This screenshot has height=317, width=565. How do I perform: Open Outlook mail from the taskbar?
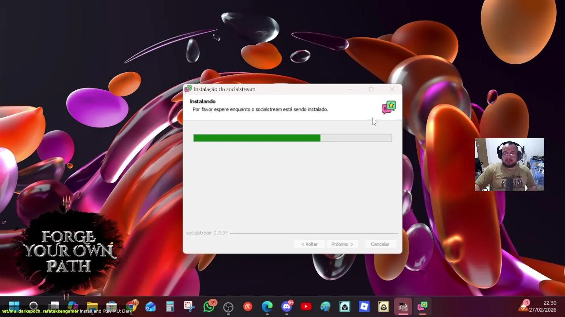pyautogui.click(x=151, y=306)
